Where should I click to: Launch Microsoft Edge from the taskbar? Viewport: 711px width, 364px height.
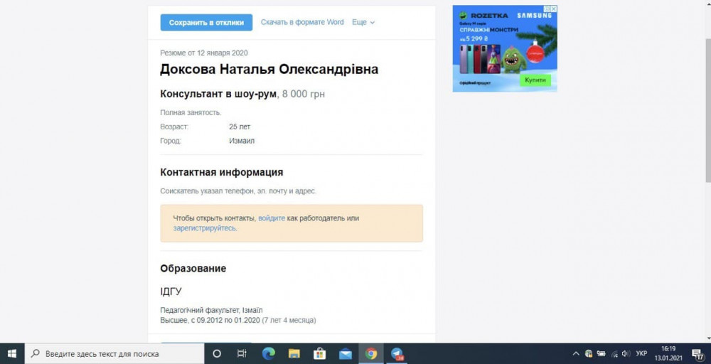coord(268,353)
